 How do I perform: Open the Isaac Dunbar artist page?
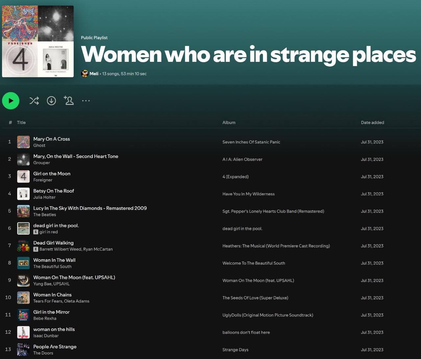(x=46, y=336)
